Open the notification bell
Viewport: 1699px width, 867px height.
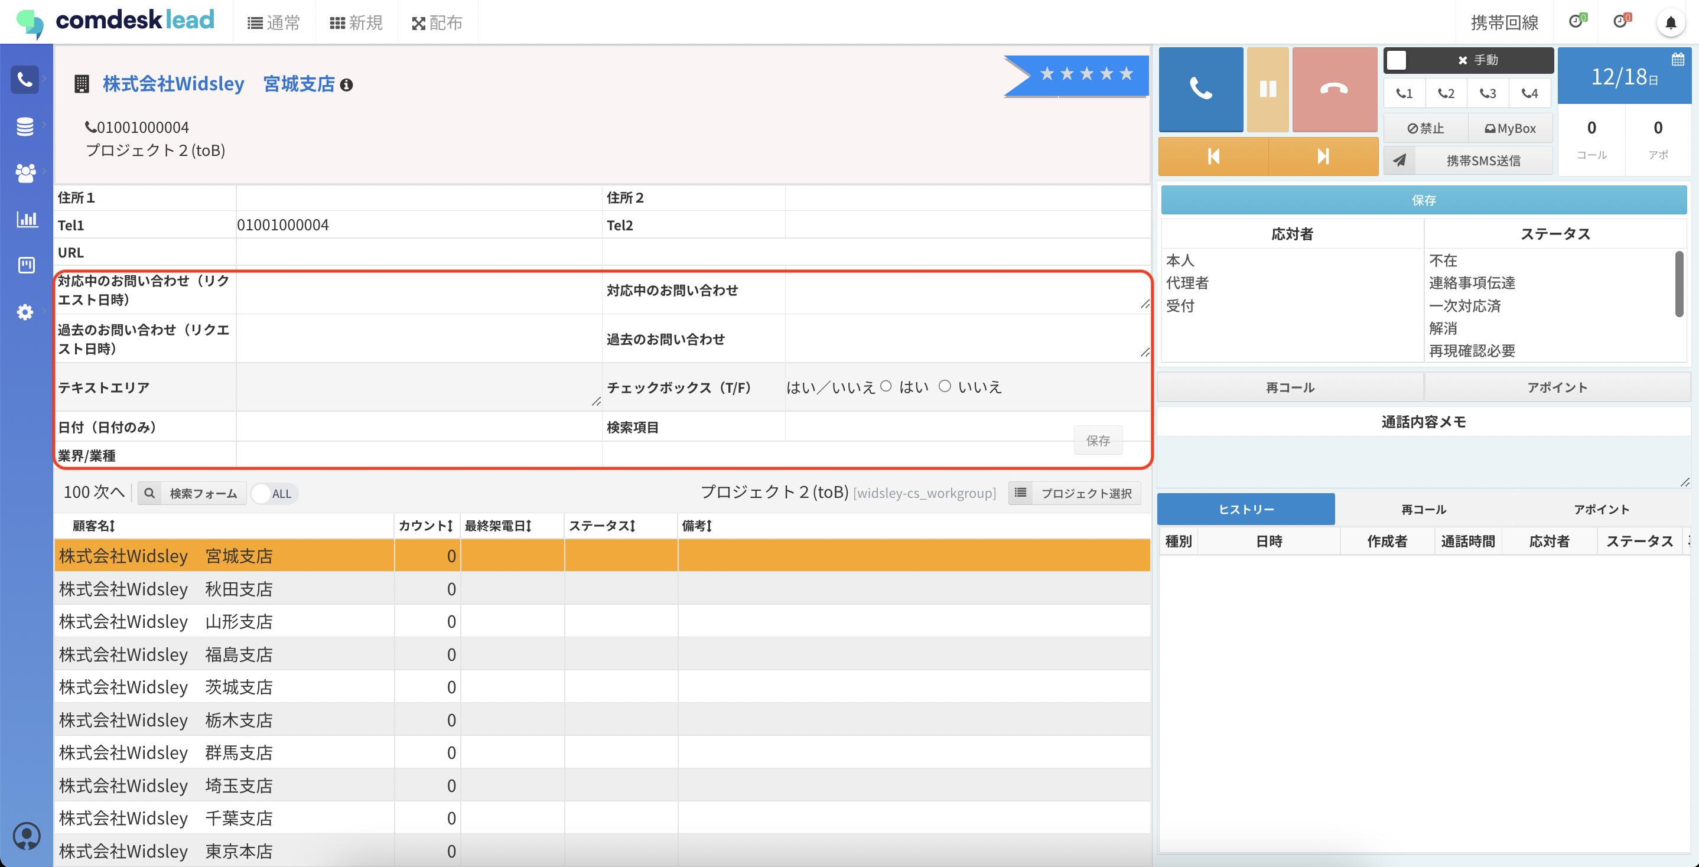pyautogui.click(x=1670, y=23)
